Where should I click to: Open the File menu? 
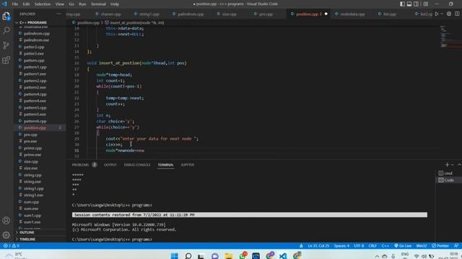click(x=14, y=4)
